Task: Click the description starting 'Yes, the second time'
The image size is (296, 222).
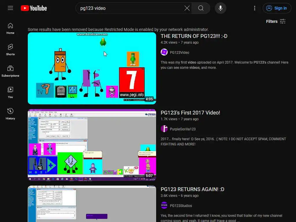Action: click(221, 218)
